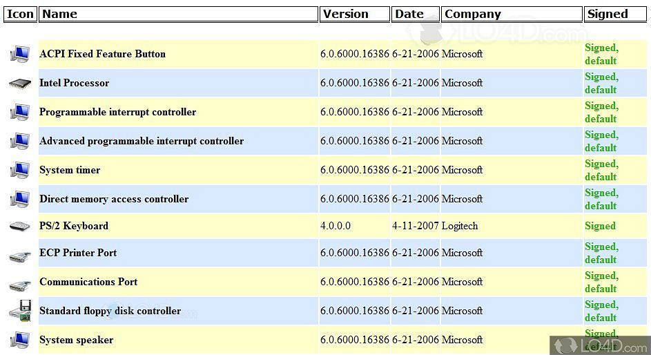Viewport: 651px width, 355px height.
Task: Click the Signed column header
Action: (x=615, y=14)
